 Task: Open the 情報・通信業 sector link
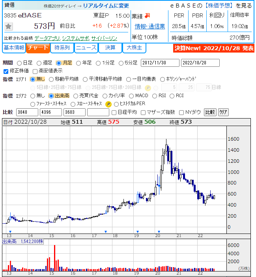click(x=150, y=26)
